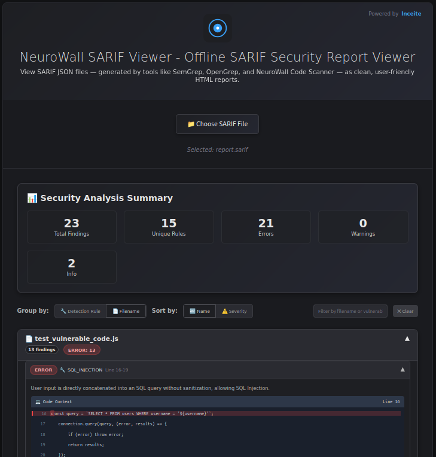Click the bar chart icon beside Security Analysis Summary

pos(32,198)
